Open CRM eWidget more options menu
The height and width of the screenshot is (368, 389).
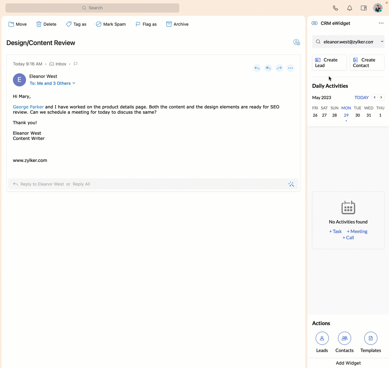tap(381, 23)
